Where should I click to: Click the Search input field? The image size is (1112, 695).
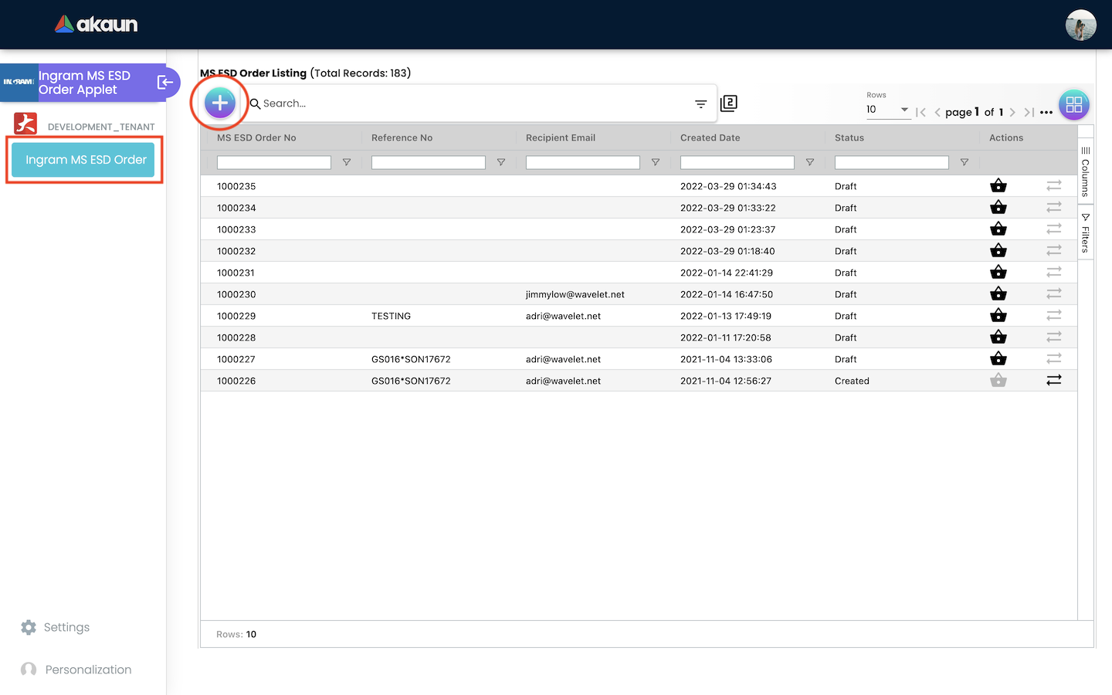471,103
